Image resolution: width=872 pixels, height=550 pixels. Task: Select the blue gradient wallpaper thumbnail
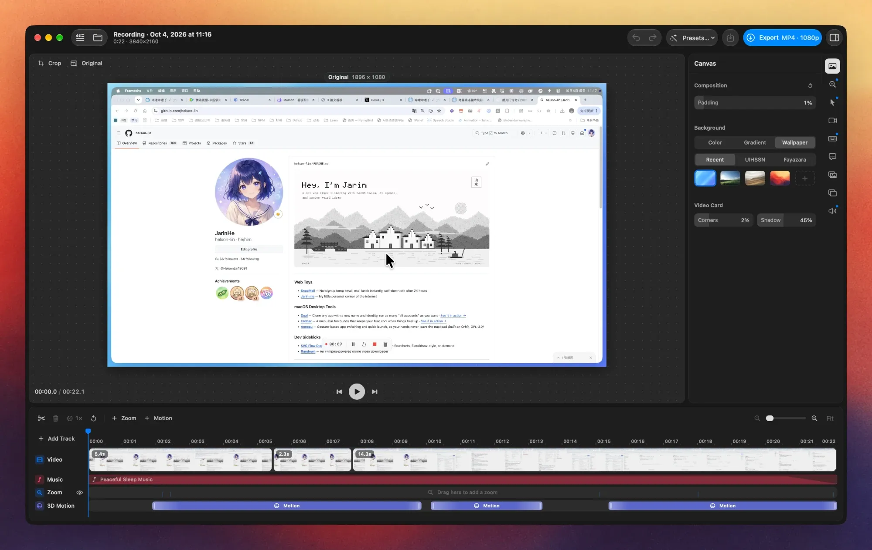[705, 178]
